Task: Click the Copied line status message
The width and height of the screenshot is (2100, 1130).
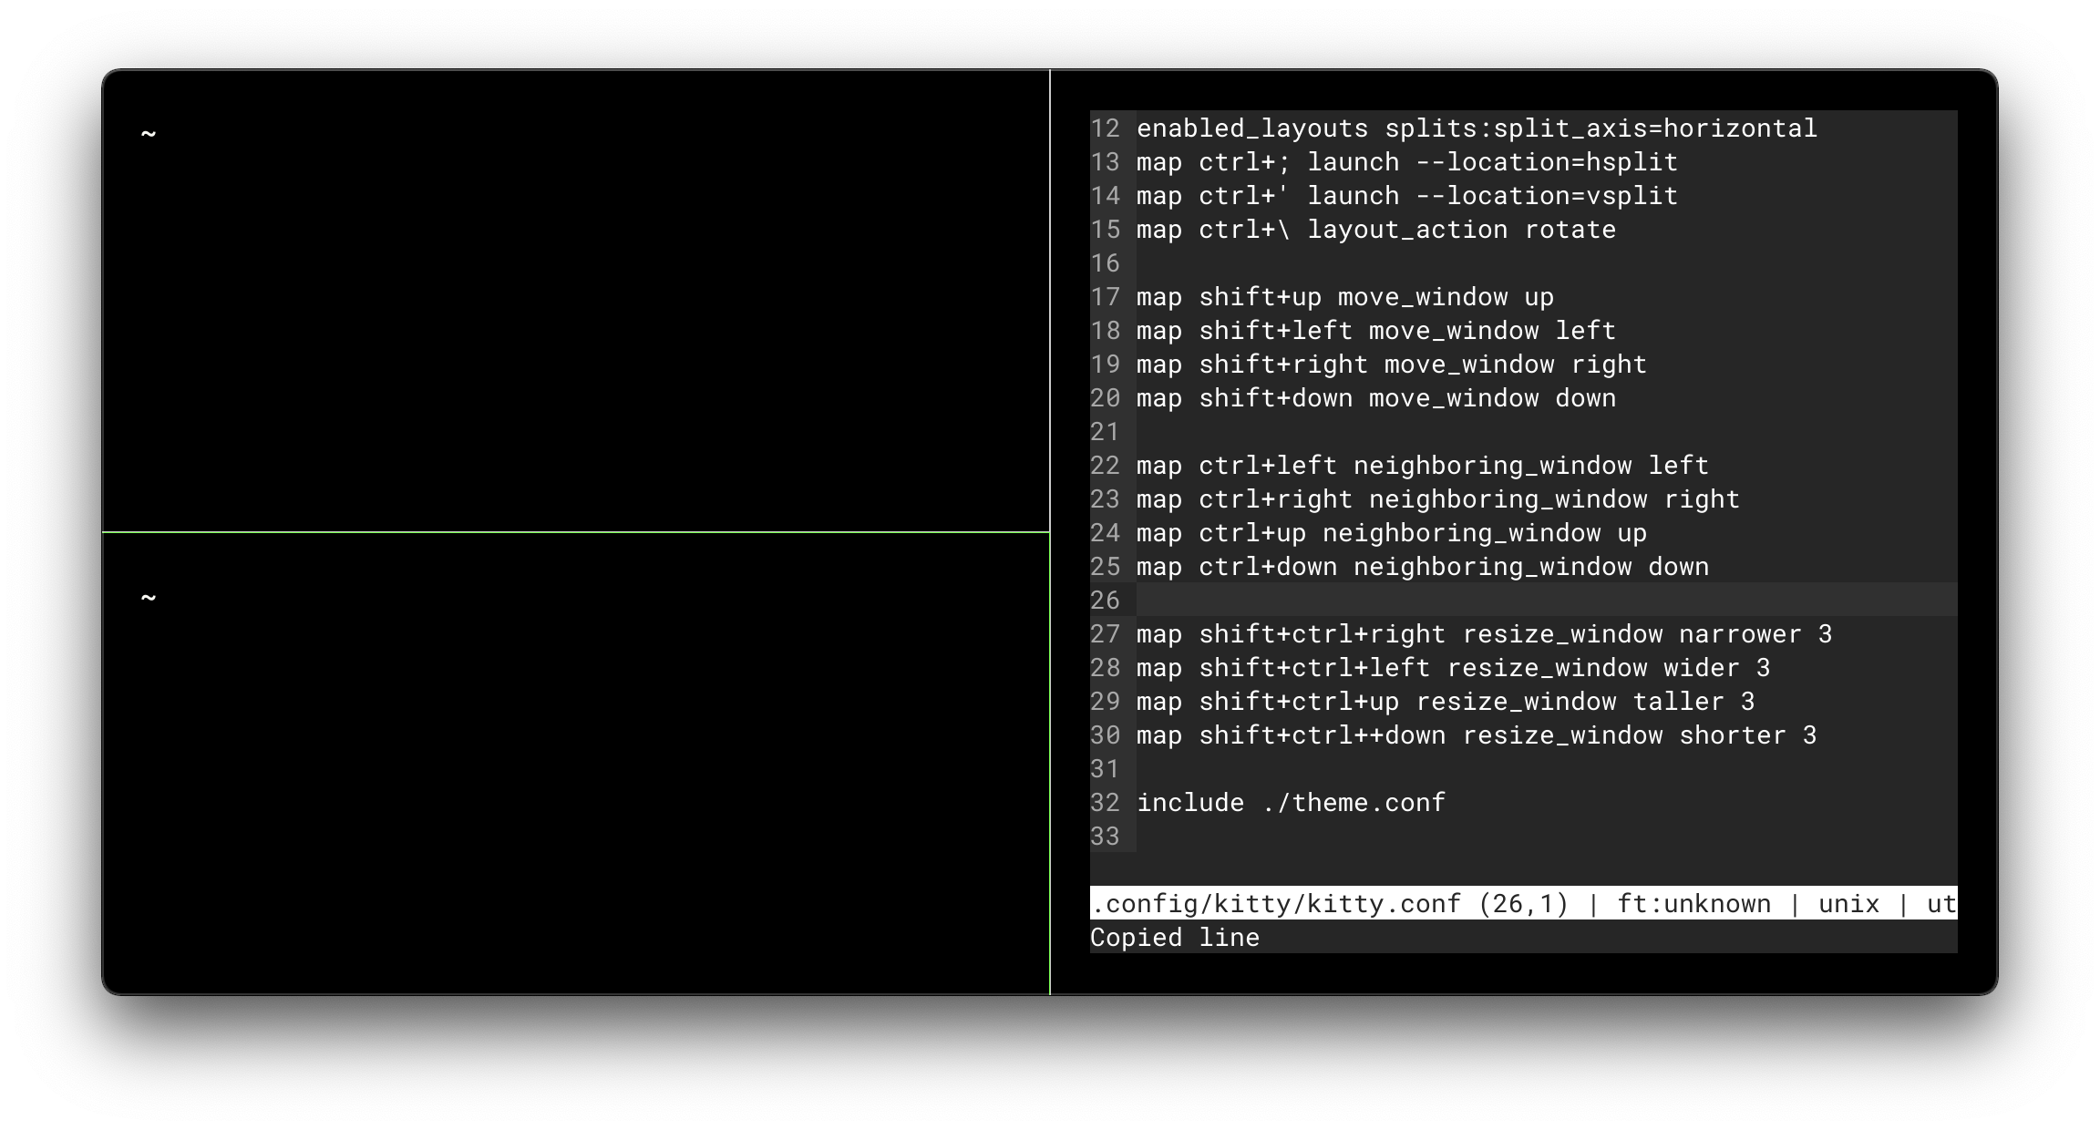Action: (1174, 937)
